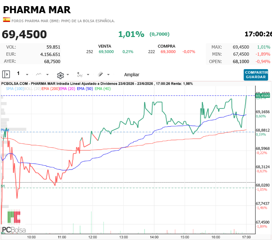
Task: Click yesterday's close 68,7500
Action: click(52, 61)
